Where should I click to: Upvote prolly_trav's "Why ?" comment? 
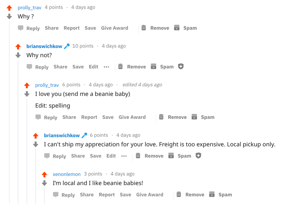coord(9,8)
